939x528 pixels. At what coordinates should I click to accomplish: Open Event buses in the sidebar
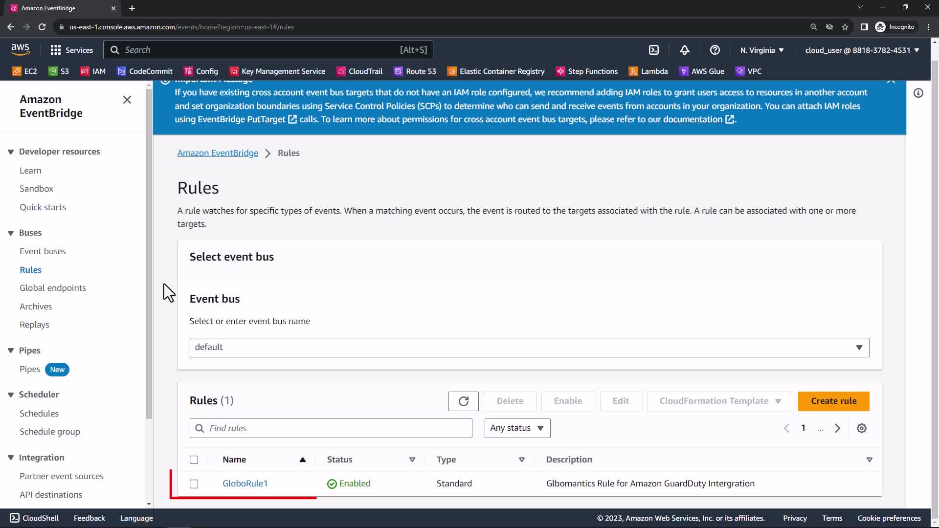(x=43, y=251)
